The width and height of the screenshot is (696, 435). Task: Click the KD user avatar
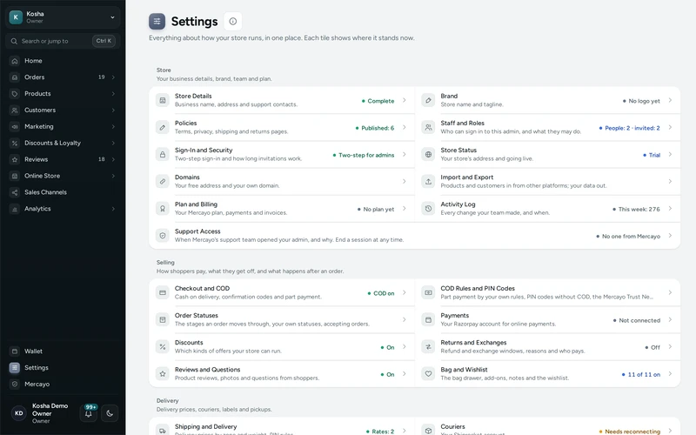(x=18, y=413)
